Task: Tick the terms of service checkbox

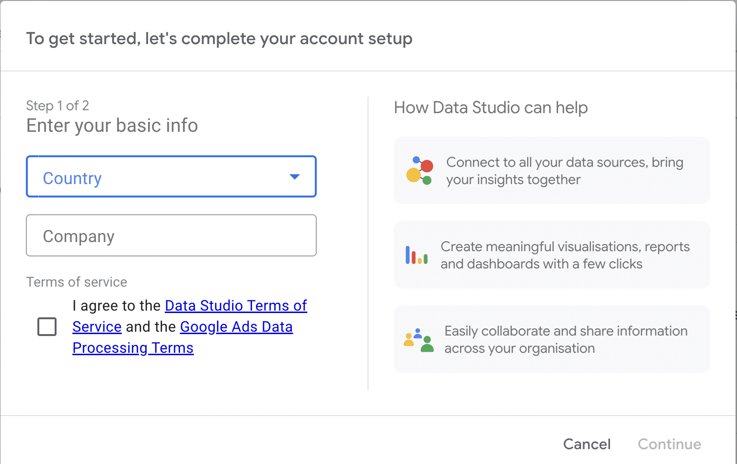Action: [47, 326]
